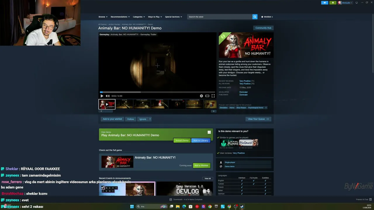Enter fullscreen for the trailer
The width and height of the screenshot is (374, 210).
pyautogui.click(x=213, y=96)
